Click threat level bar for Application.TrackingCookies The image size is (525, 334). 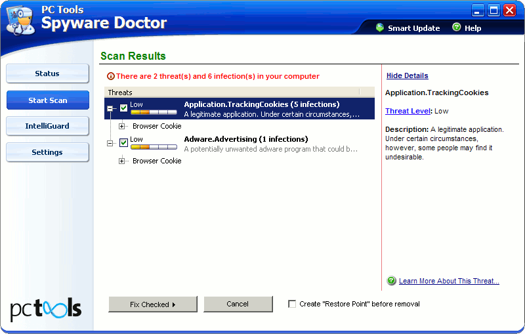click(154, 112)
